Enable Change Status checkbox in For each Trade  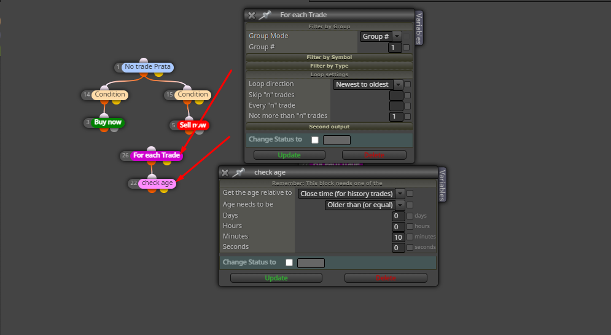tap(315, 140)
